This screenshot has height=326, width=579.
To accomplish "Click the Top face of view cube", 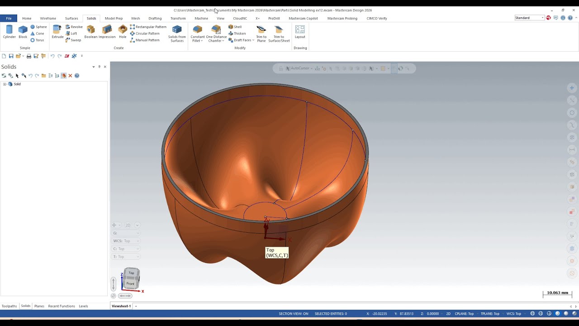I will (131, 273).
